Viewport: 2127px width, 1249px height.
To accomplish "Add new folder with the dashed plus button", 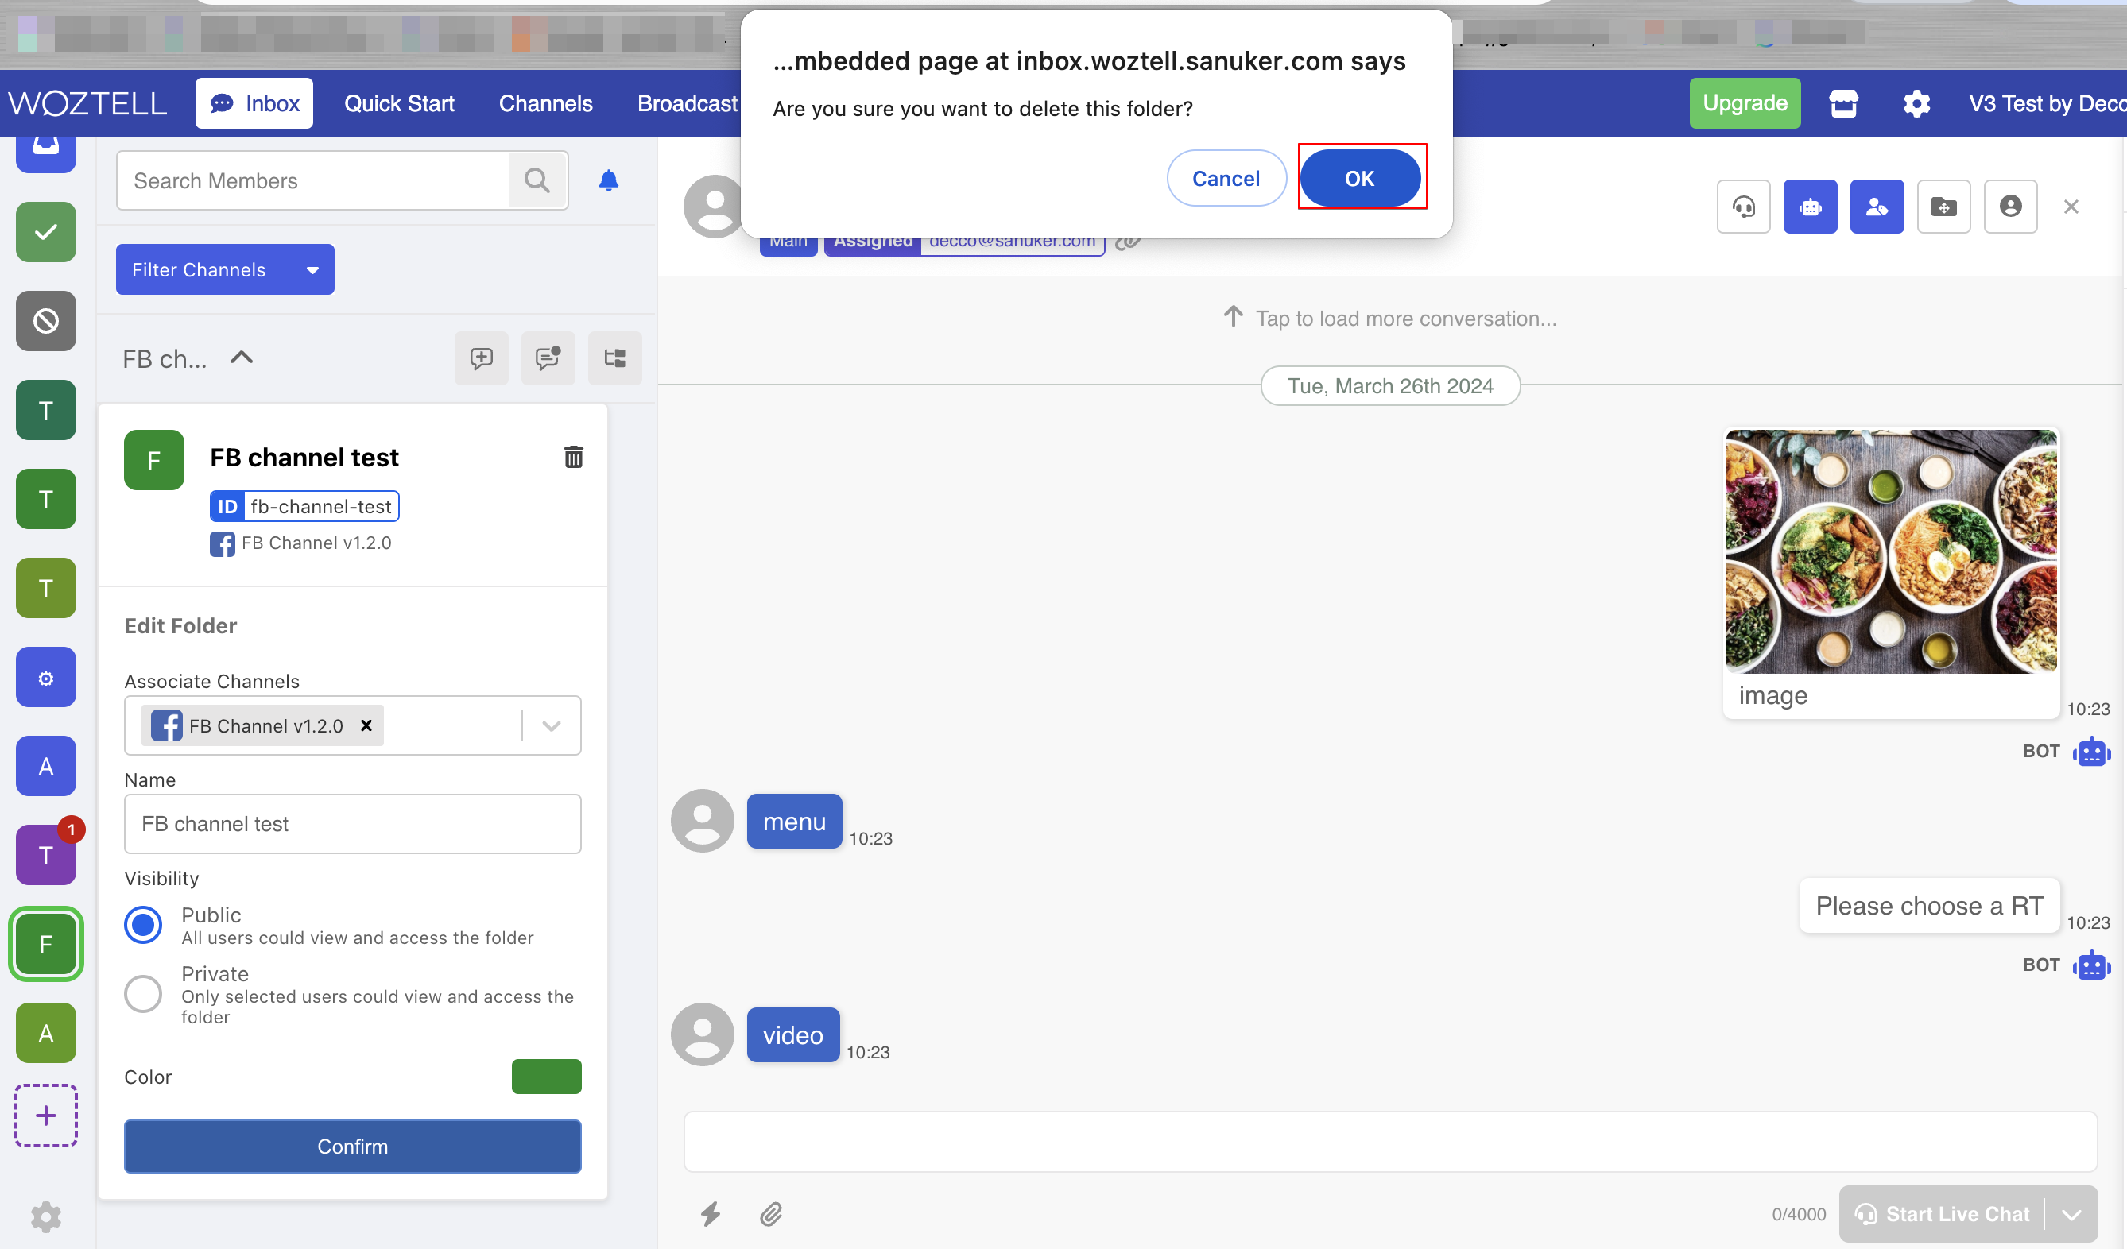I will 46,1115.
